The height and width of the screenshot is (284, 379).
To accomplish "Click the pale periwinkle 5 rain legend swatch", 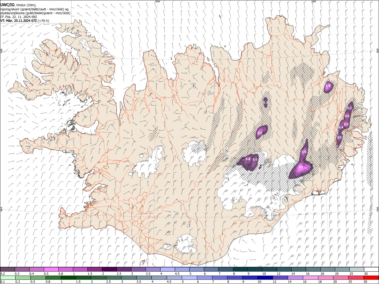I will coord(189,277).
